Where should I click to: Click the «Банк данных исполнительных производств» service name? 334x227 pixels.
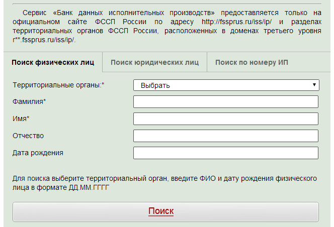pos(134,13)
